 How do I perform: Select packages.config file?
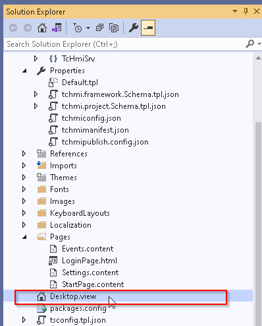(78, 308)
